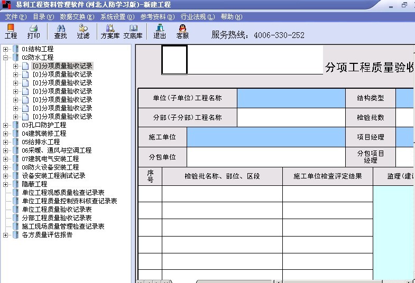
Task: Open the 系统设置 menu
Action: [x=117, y=17]
